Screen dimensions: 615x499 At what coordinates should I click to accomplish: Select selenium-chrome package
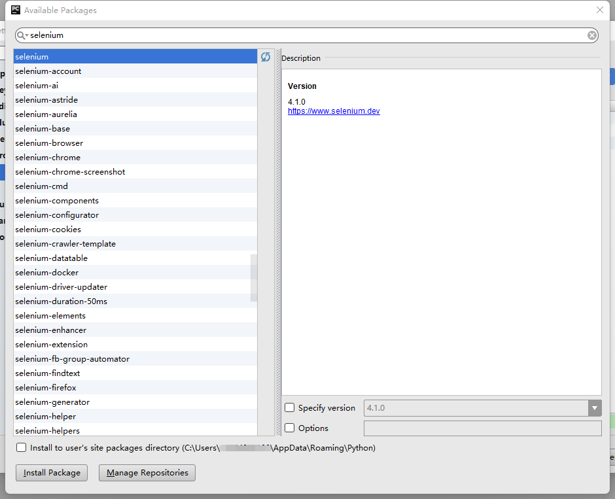[135, 157]
